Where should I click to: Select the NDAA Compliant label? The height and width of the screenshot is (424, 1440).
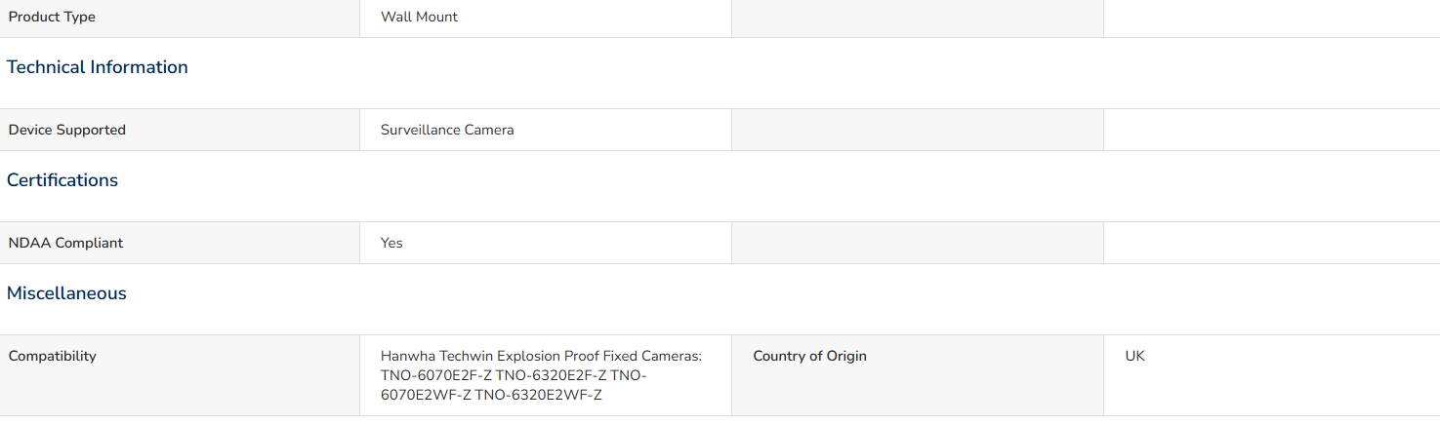[x=65, y=243]
